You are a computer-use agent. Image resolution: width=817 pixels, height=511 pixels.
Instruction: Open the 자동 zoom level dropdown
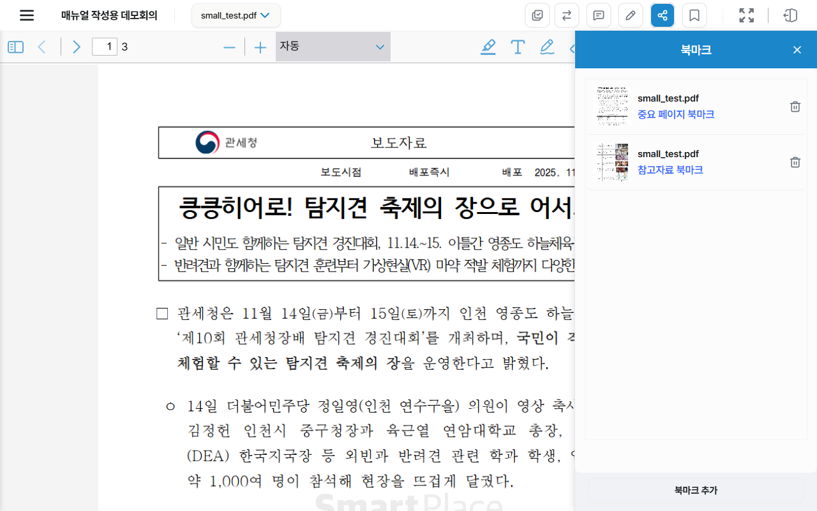click(x=333, y=47)
